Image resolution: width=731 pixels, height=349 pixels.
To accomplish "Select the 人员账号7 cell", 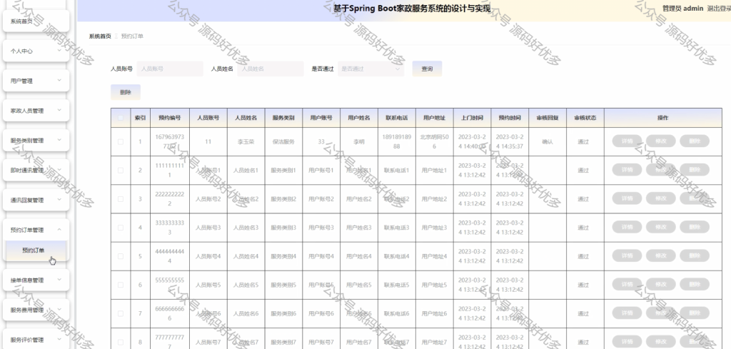I will (x=208, y=343).
